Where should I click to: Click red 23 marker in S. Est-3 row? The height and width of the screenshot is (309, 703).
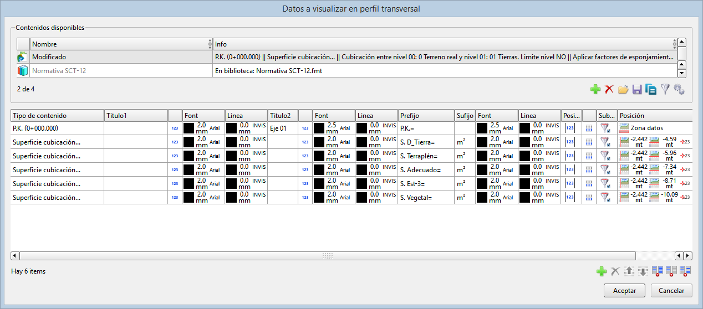coord(685,183)
